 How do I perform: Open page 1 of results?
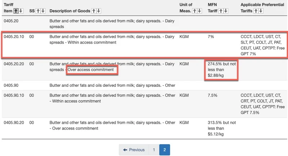154,150
